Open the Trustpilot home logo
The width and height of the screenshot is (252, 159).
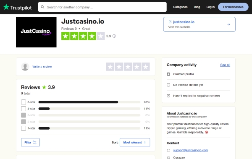click(x=17, y=7)
